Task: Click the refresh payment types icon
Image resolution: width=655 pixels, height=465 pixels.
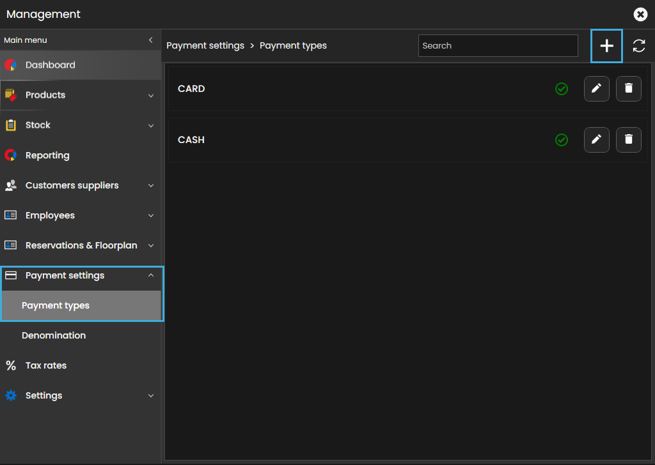Action: 638,46
